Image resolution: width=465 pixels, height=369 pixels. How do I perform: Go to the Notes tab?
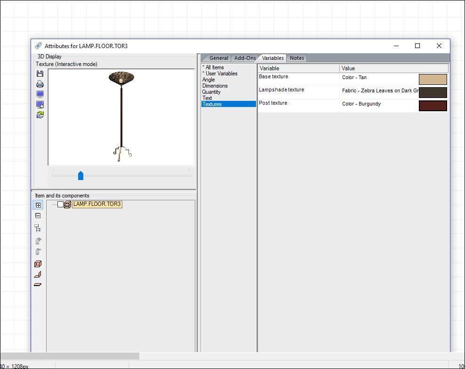297,58
